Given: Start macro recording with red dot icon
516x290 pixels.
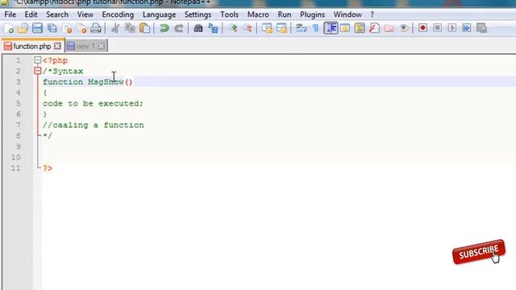Looking at the screenshot, I should pyautogui.click(x=422, y=28).
